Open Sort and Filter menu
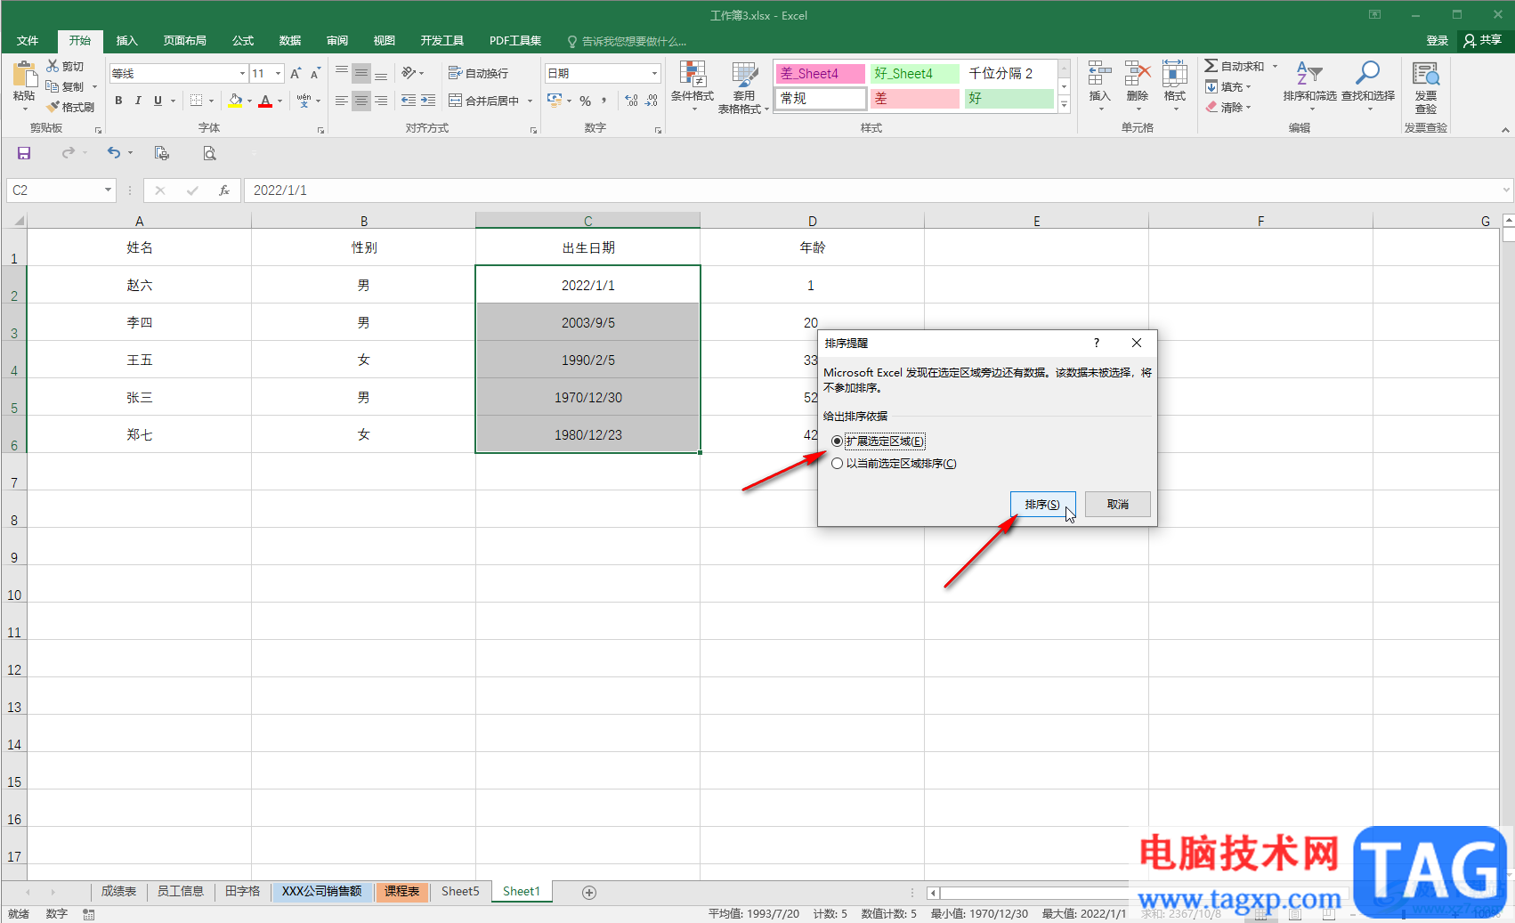The width and height of the screenshot is (1515, 923). coord(1309,85)
